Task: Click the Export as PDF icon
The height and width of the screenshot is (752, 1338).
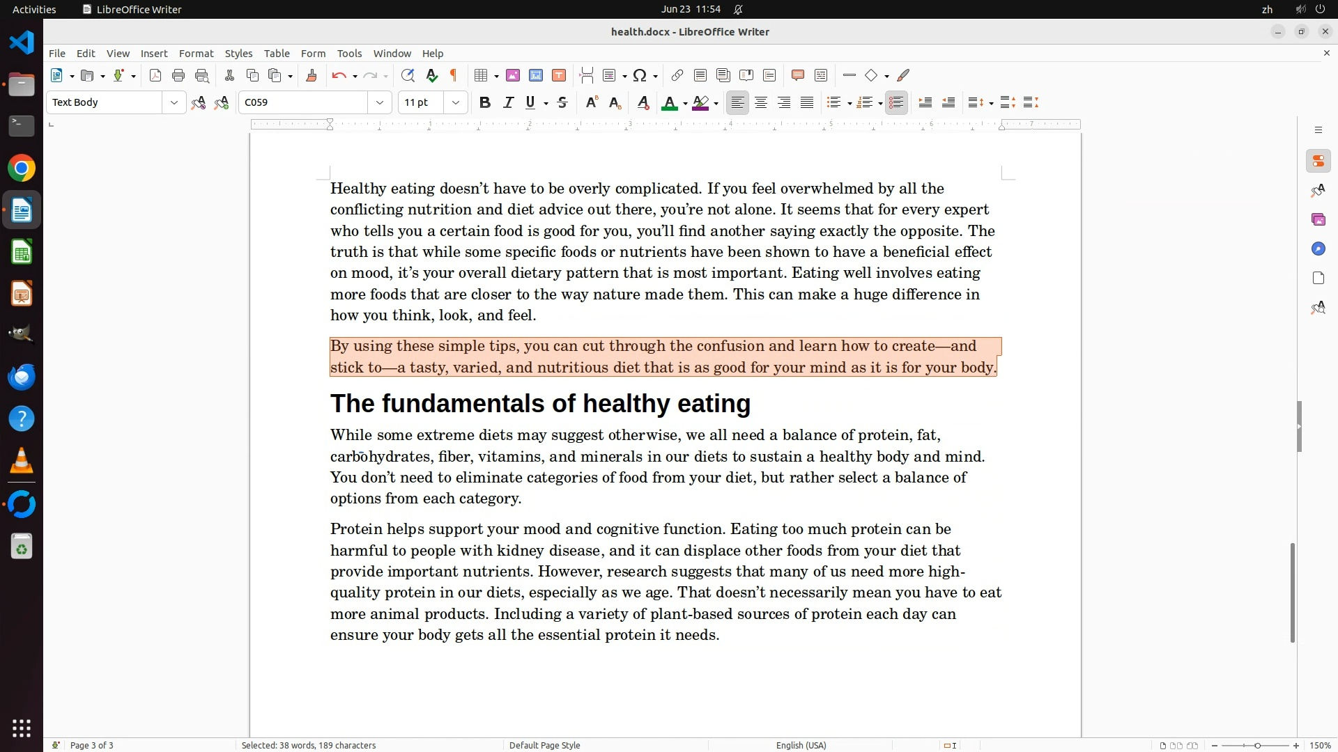Action: [155, 75]
